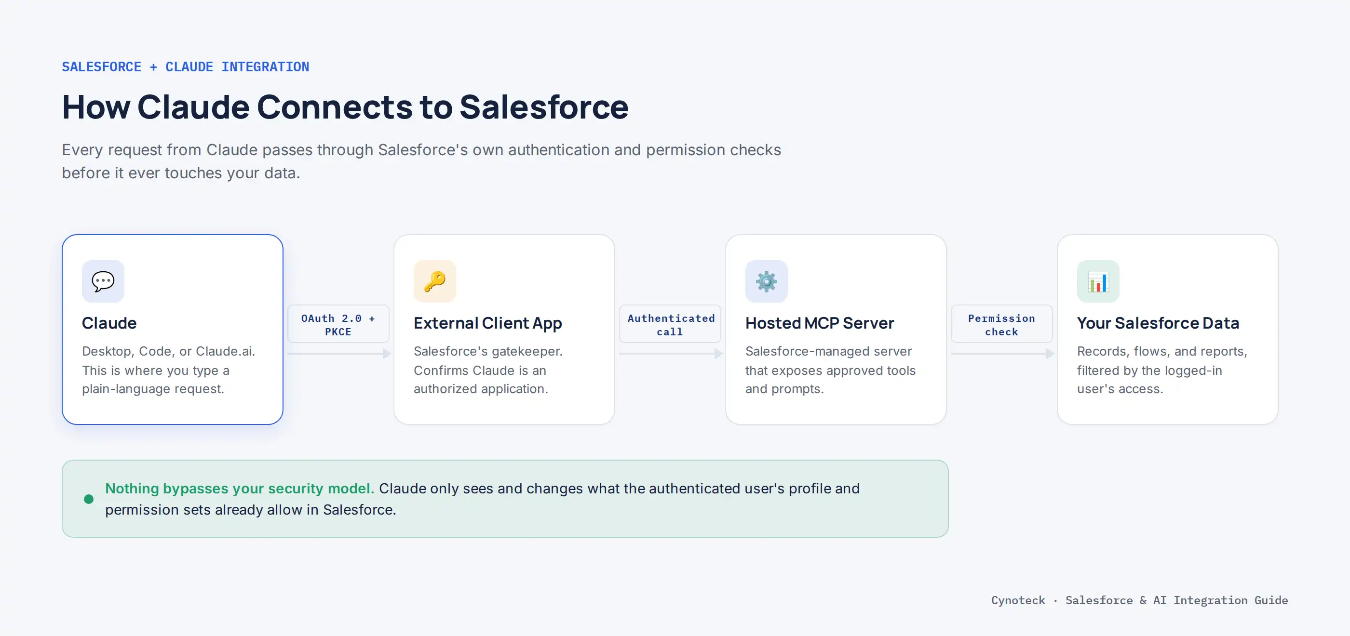Click the heading 'How Claude Connects to Salesforce'
1350x636 pixels.
(x=345, y=107)
